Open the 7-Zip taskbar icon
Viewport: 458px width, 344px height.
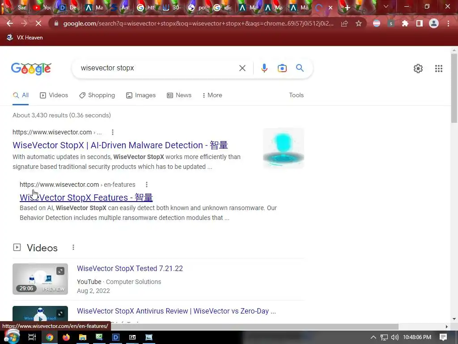pyautogui.click(x=132, y=337)
